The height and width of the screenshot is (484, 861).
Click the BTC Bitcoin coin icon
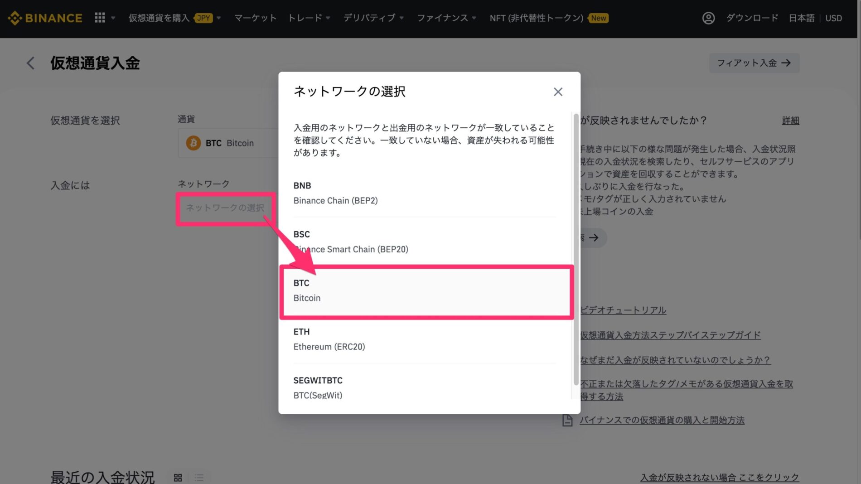tap(193, 143)
